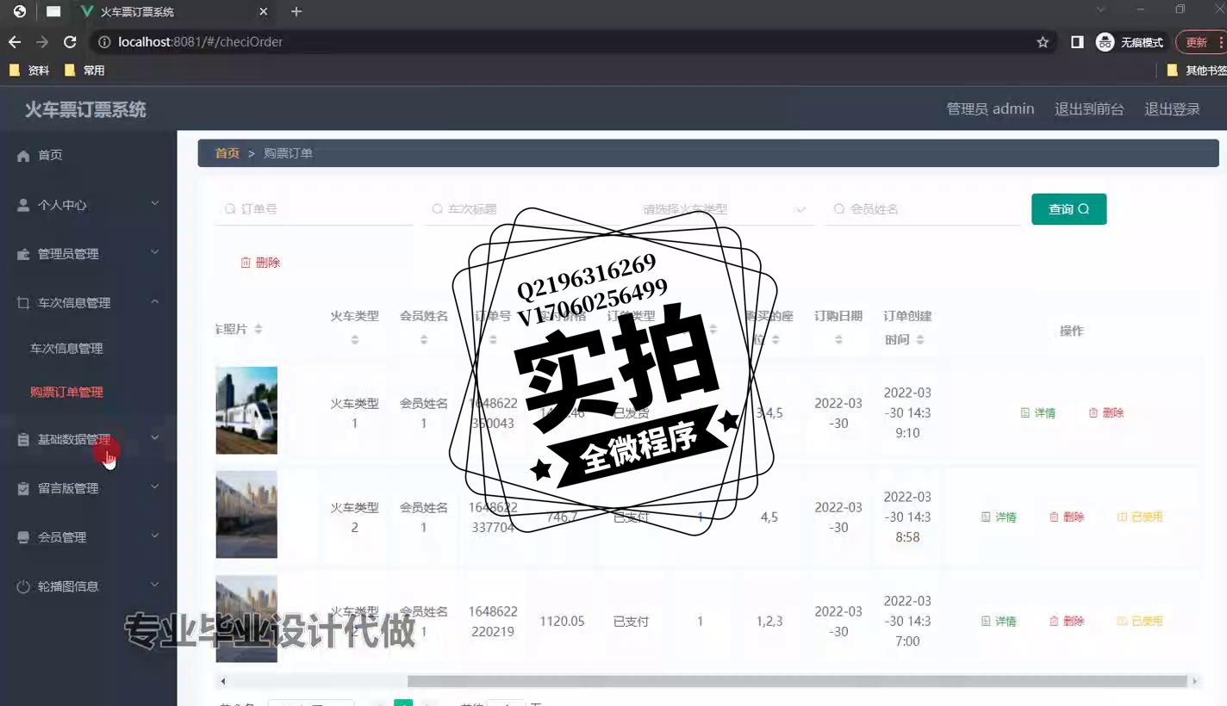This screenshot has width=1227, height=706.
Task: Go back to the previous page
Action: (x=15, y=41)
